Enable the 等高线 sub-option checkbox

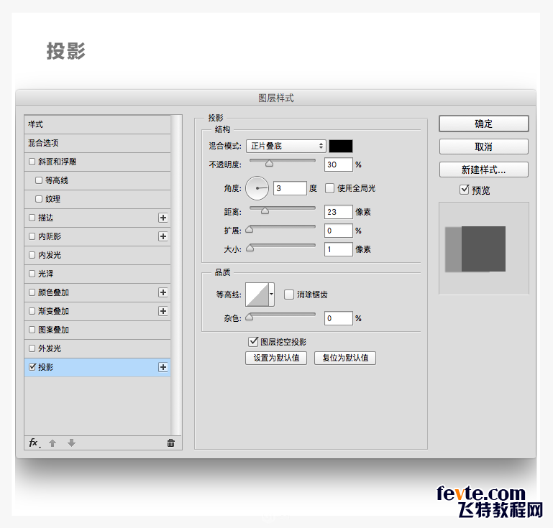point(39,180)
